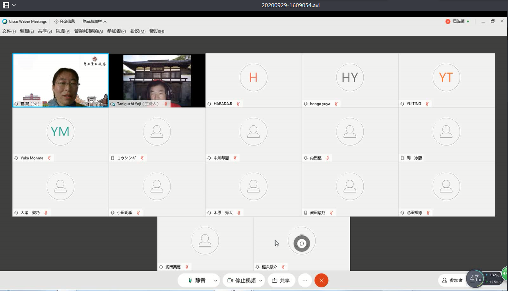Open the 音频和视频 menu
508x291 pixels.
88,31
